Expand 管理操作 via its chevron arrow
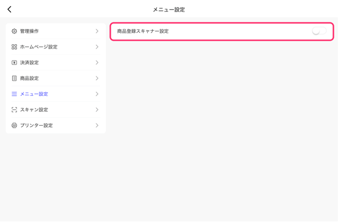 [x=97, y=31]
